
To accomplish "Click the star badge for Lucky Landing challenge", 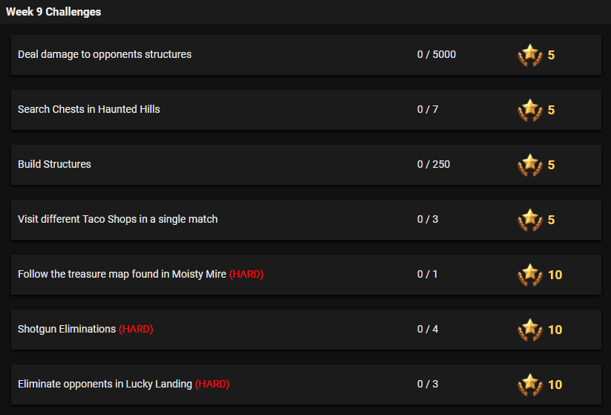I will point(529,385).
